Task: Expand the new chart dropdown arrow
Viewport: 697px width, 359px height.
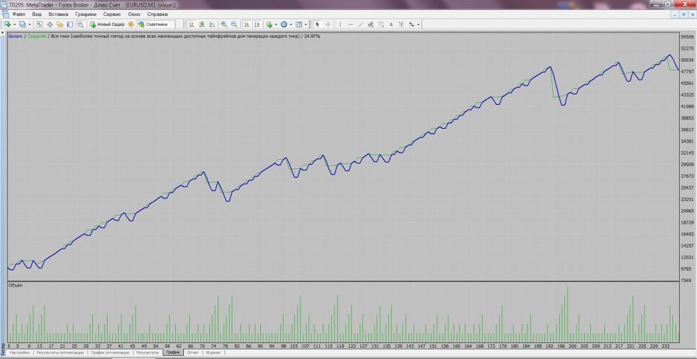Action: point(15,25)
